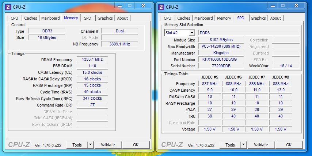Click JEDEC #5 tRC value 38
Image resolution: width=312 pixels, height=156 pixels.
(x=210, y=116)
